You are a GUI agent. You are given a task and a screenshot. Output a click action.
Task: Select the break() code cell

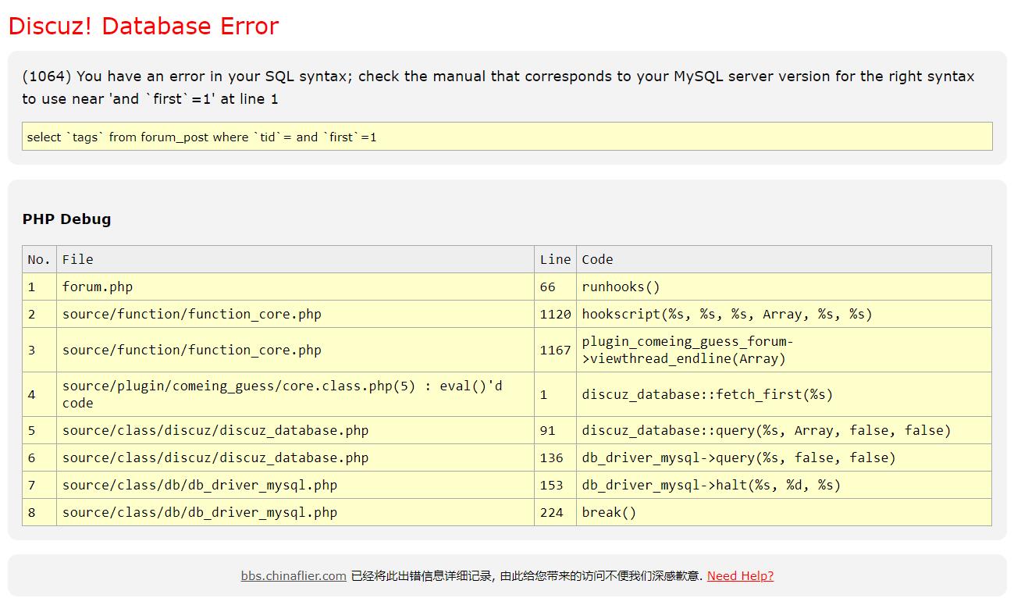point(784,512)
